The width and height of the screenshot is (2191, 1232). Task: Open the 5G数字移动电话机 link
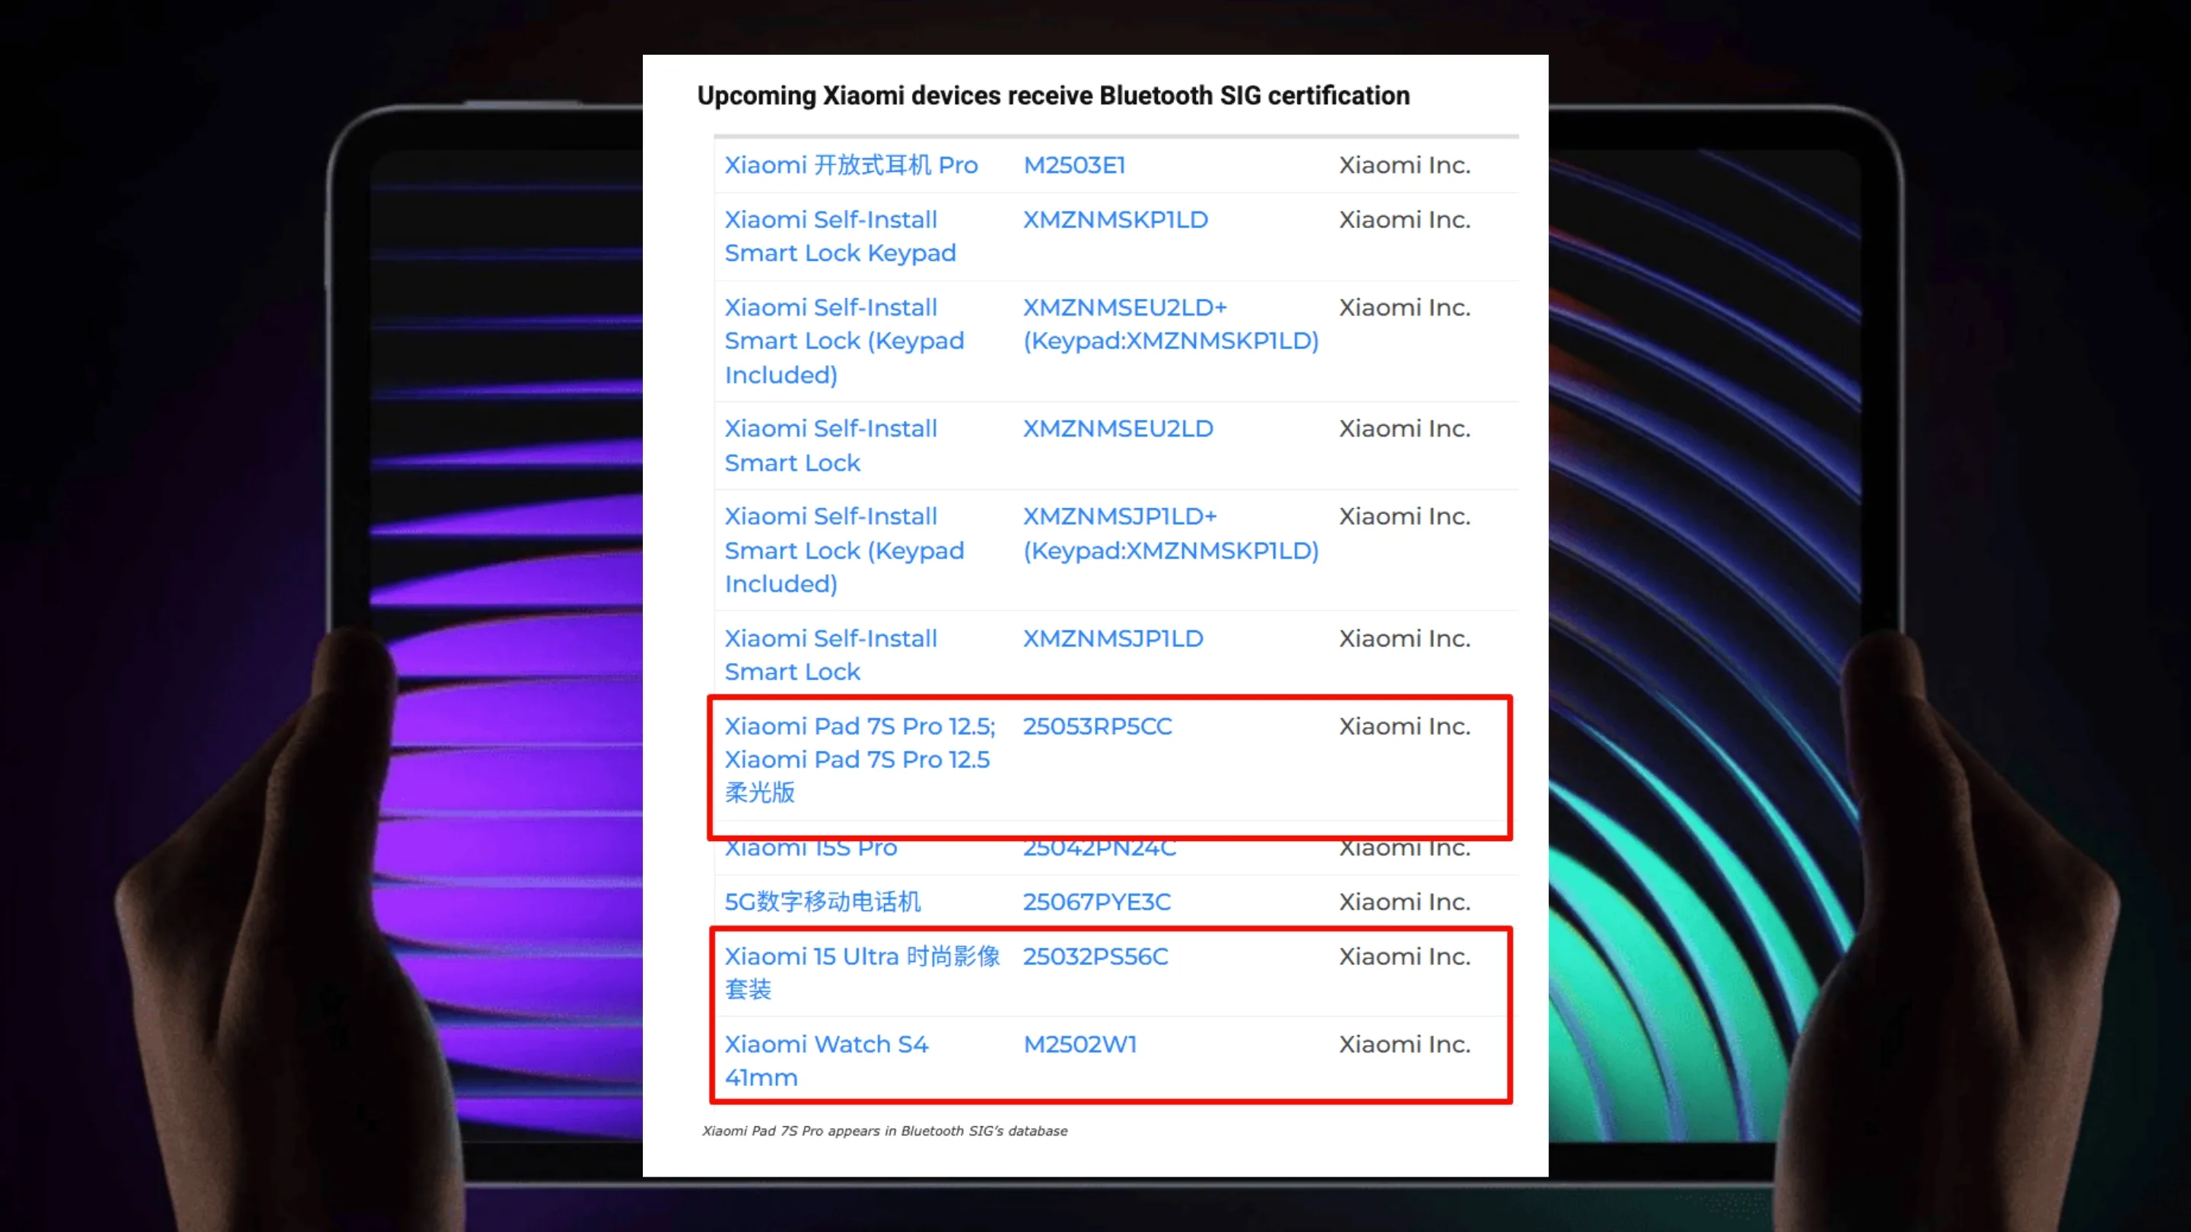822,901
